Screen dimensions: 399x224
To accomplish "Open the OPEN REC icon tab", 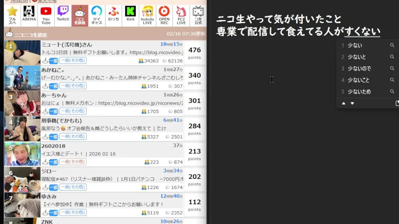I will (x=164, y=15).
